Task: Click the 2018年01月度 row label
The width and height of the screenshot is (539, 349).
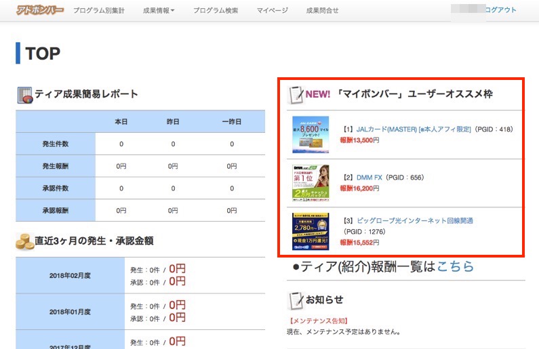Action: pyautogui.click(x=70, y=312)
